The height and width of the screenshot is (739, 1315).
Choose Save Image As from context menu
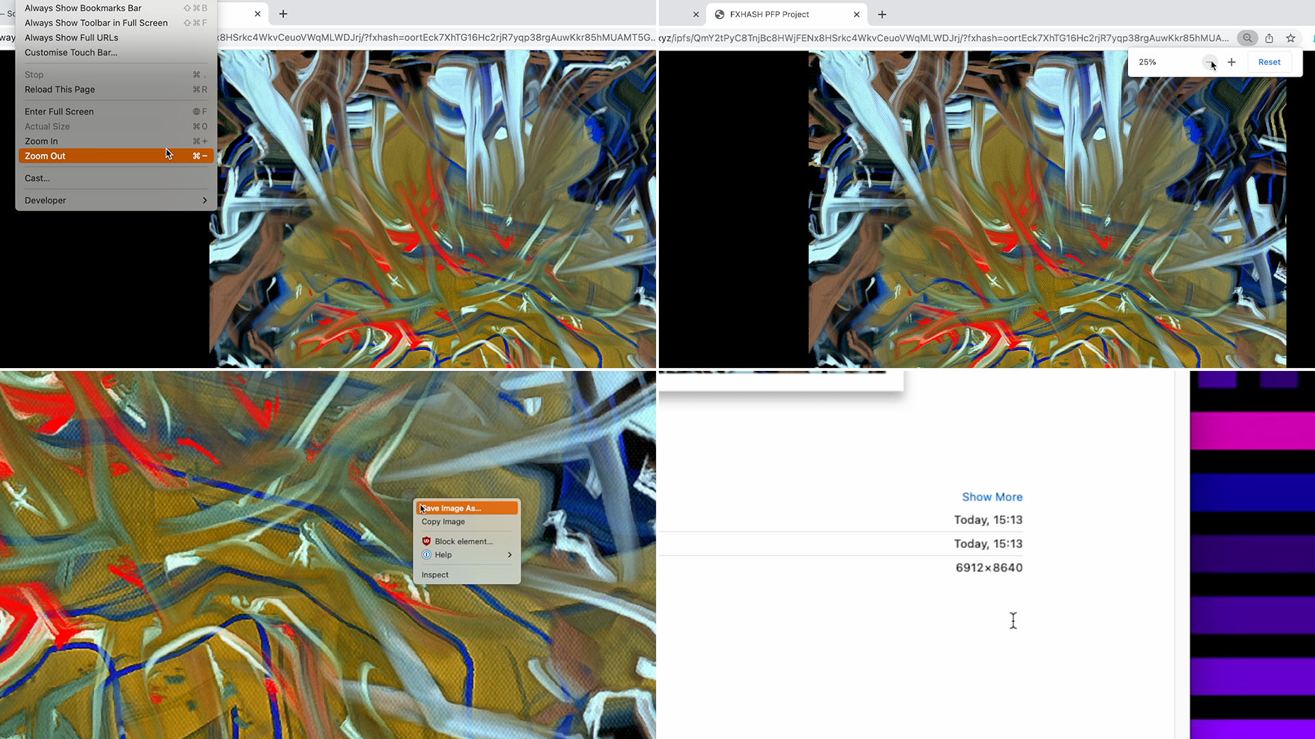point(452,508)
